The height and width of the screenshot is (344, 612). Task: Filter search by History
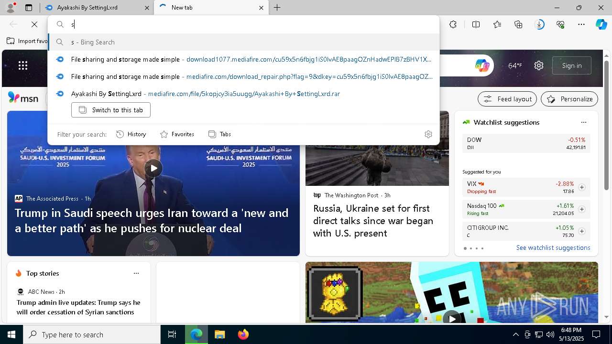click(x=131, y=134)
